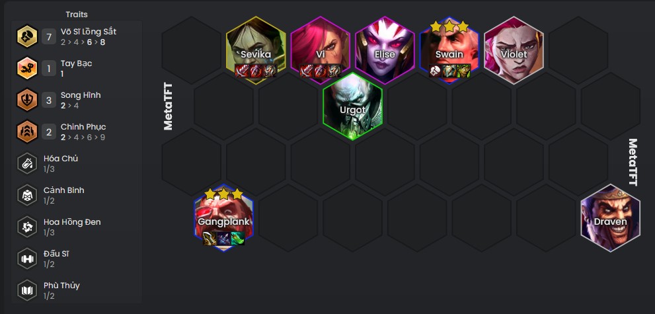Select the three-star Gangplank champion

223,218
